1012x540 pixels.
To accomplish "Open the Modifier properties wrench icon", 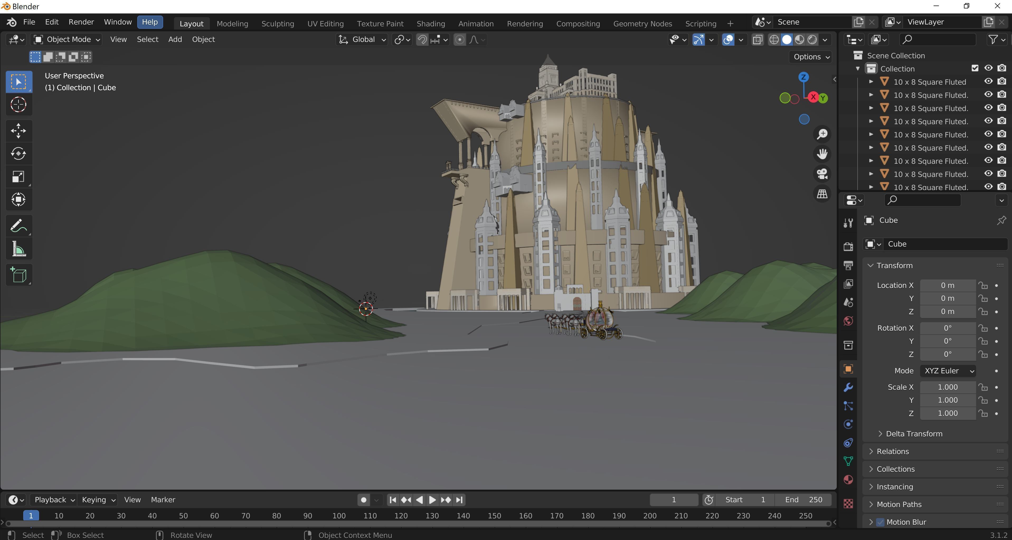I will click(x=848, y=388).
